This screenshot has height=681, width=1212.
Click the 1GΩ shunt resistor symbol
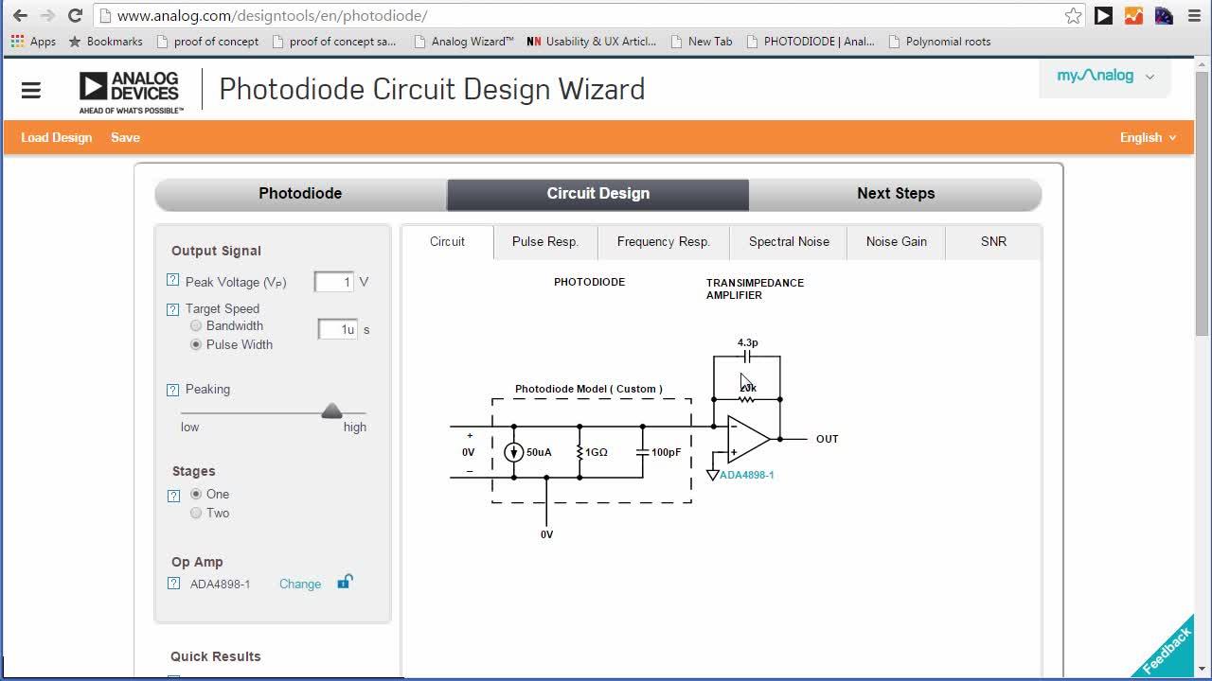coord(579,452)
